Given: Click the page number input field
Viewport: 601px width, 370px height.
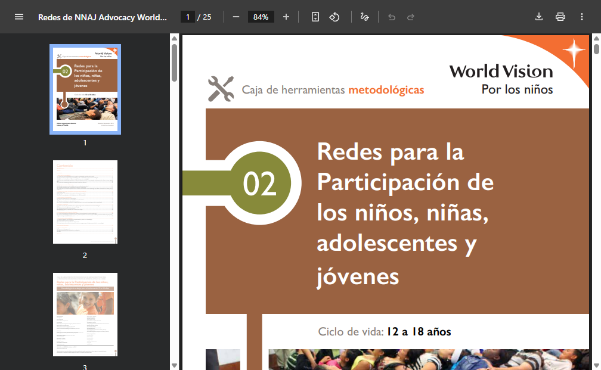Looking at the screenshot, I should pos(187,17).
